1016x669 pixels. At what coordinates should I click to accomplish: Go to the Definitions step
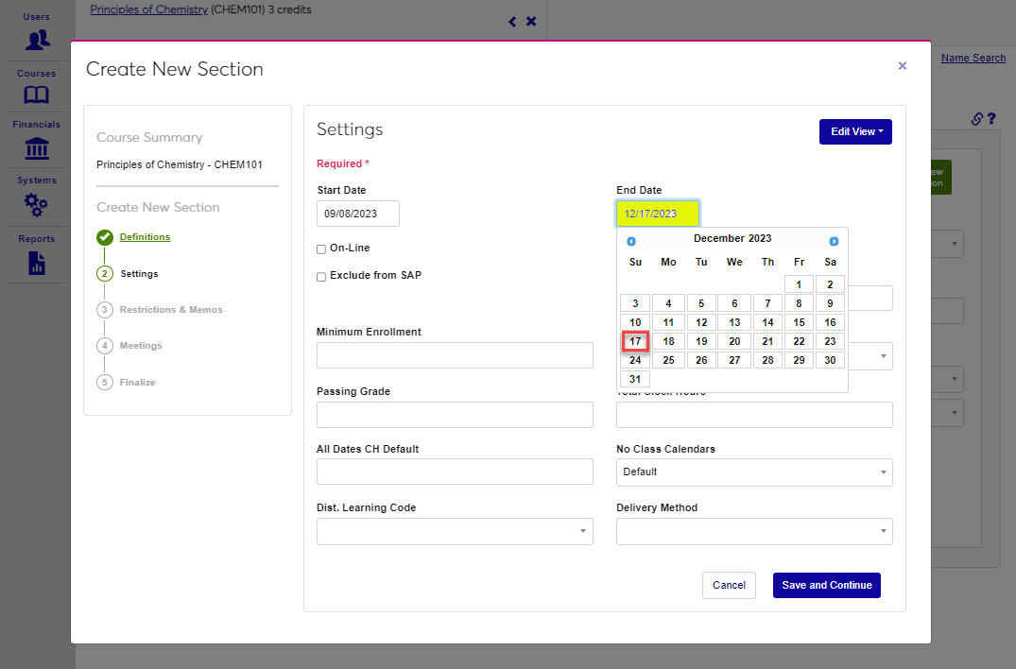145,237
